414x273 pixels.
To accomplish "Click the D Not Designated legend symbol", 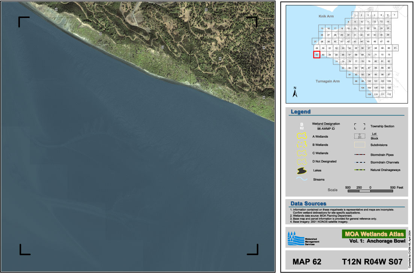I will tap(301, 162).
